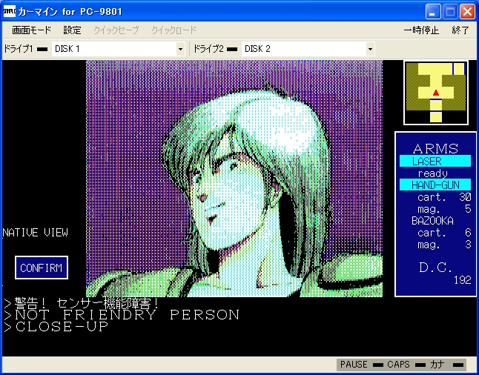Click the red arrow player marker on minimap

tap(436, 93)
